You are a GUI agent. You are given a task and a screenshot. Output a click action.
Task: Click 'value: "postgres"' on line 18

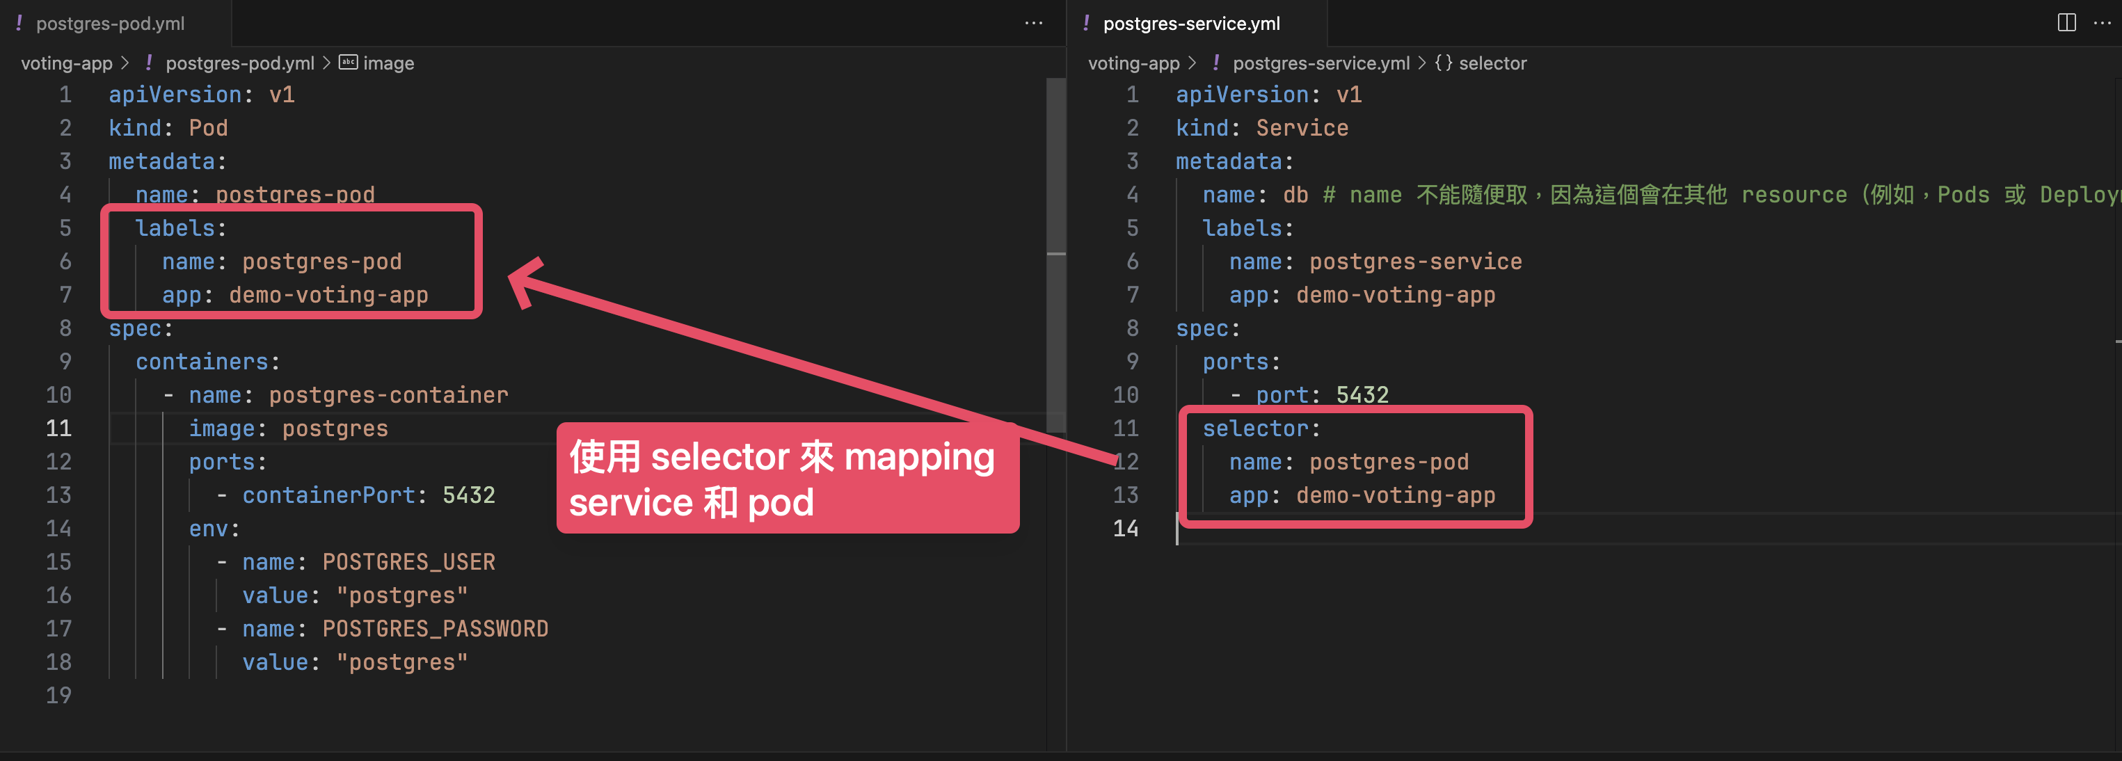click(x=355, y=662)
